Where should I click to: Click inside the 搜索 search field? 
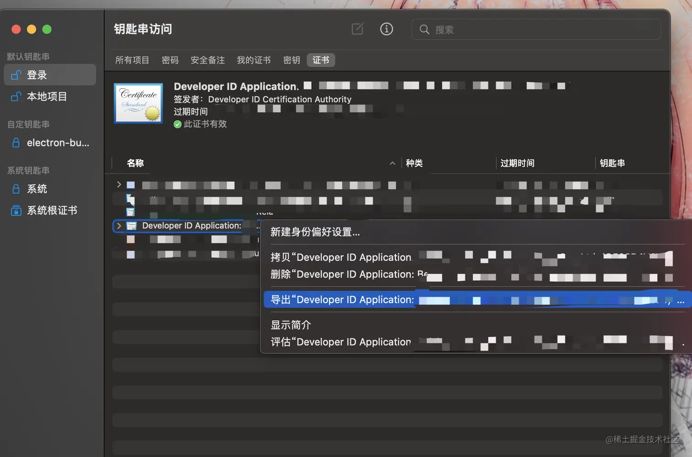(x=536, y=29)
